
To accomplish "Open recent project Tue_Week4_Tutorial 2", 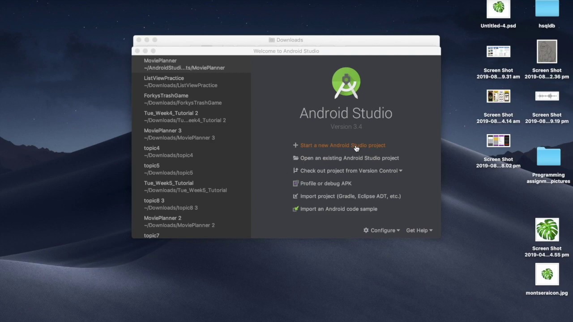I will pos(192,116).
